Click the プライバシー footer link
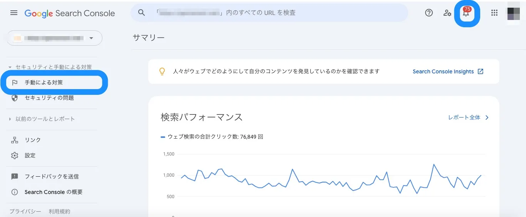 pos(25,212)
